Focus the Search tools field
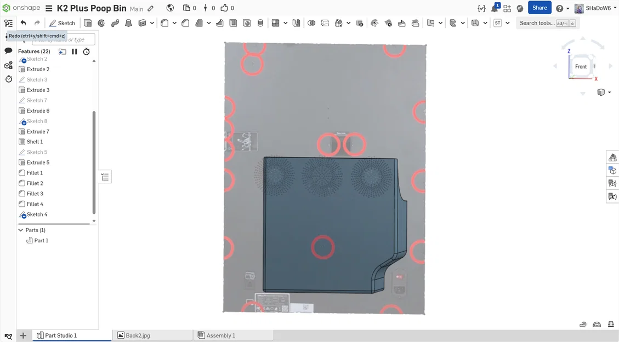Viewport: 619px width, 342px height. click(x=547, y=23)
